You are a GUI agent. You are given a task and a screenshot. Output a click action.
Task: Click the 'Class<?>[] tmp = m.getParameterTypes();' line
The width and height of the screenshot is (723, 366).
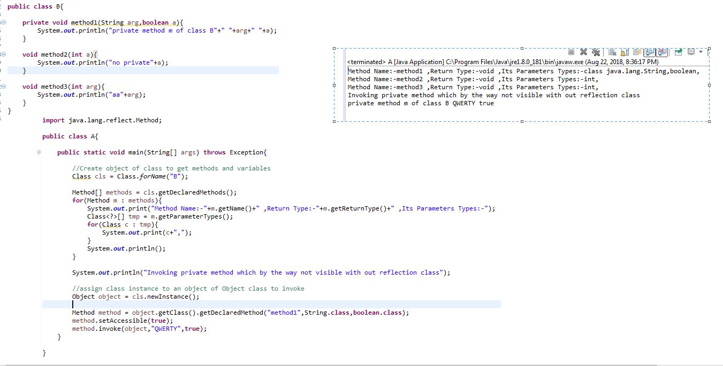point(160,216)
